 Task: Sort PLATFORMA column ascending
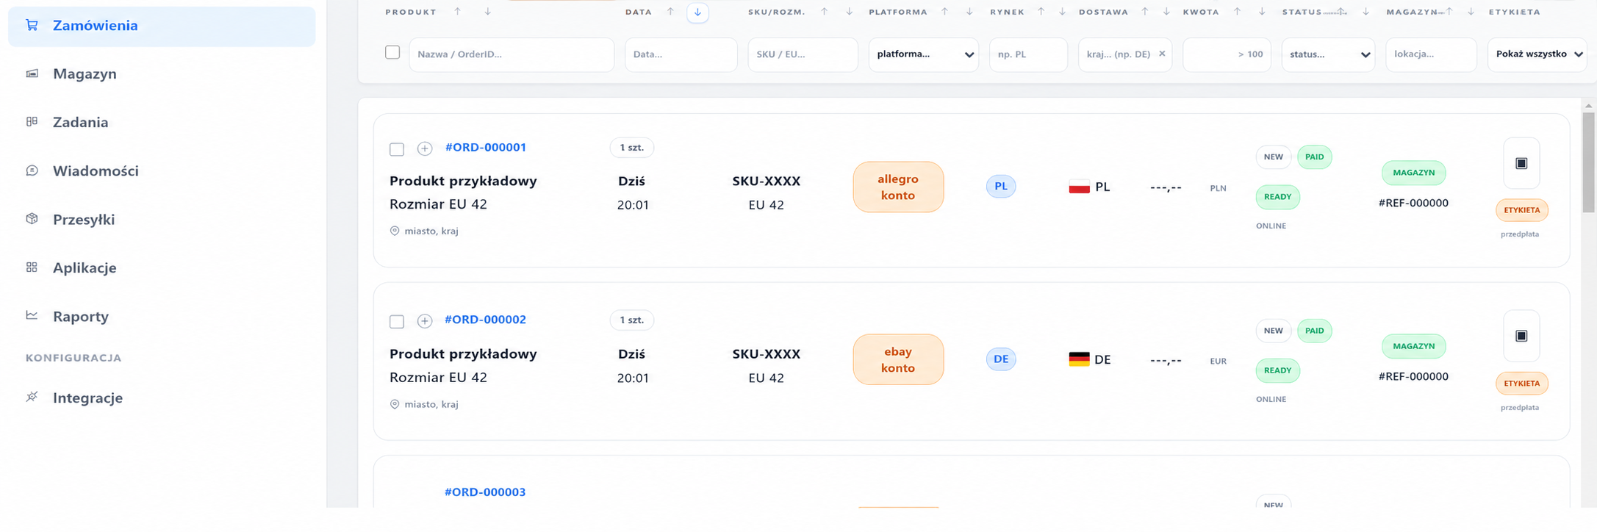pyautogui.click(x=944, y=11)
